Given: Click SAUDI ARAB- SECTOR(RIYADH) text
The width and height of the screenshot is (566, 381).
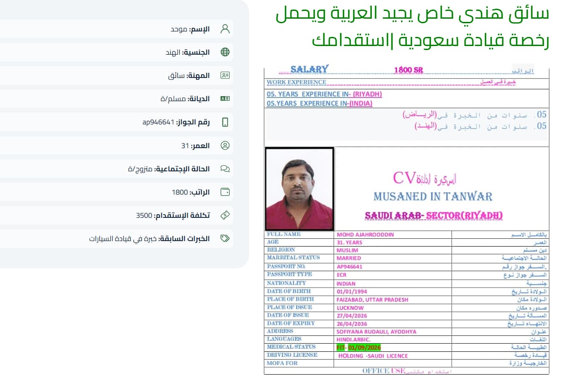Looking at the screenshot, I should point(434,216).
